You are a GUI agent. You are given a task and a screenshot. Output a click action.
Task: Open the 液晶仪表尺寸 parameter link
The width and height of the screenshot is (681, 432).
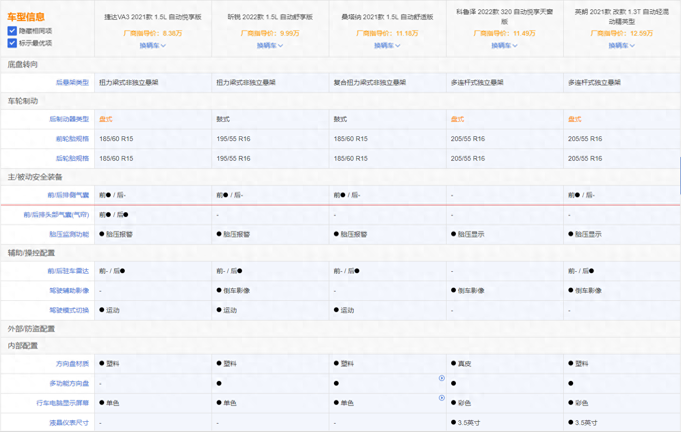click(69, 423)
